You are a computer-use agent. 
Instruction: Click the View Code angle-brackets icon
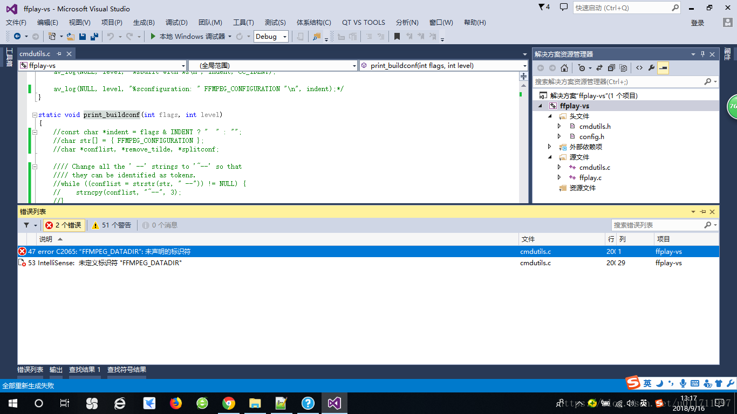(x=639, y=68)
